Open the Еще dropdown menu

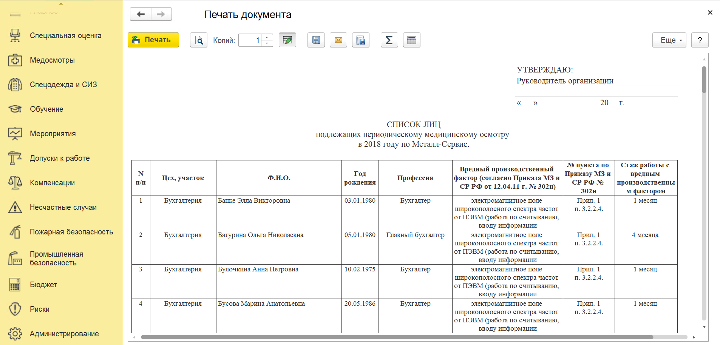point(669,40)
